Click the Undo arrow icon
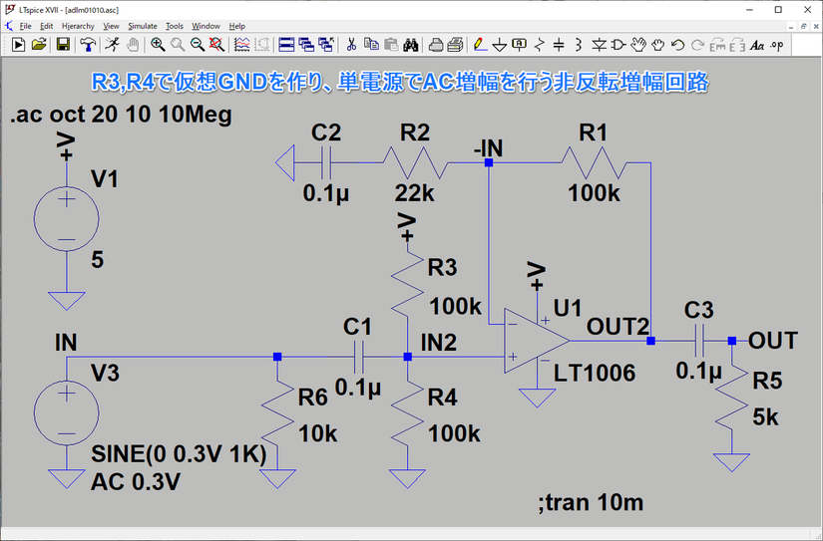 point(678,45)
